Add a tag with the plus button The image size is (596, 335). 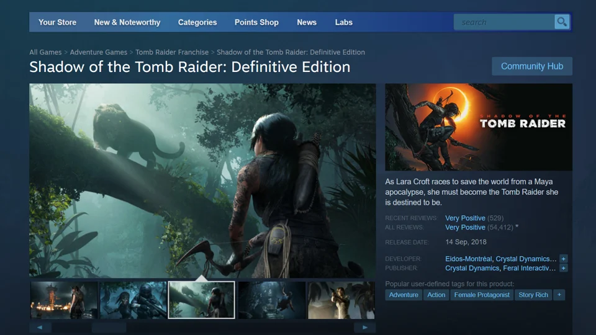pyautogui.click(x=559, y=295)
